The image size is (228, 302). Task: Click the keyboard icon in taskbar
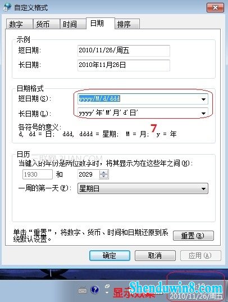83,290
